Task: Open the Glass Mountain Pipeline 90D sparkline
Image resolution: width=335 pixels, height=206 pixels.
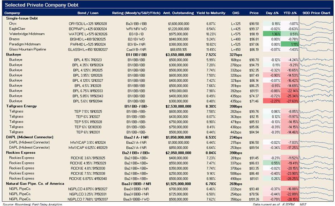Action: [x=316, y=49]
